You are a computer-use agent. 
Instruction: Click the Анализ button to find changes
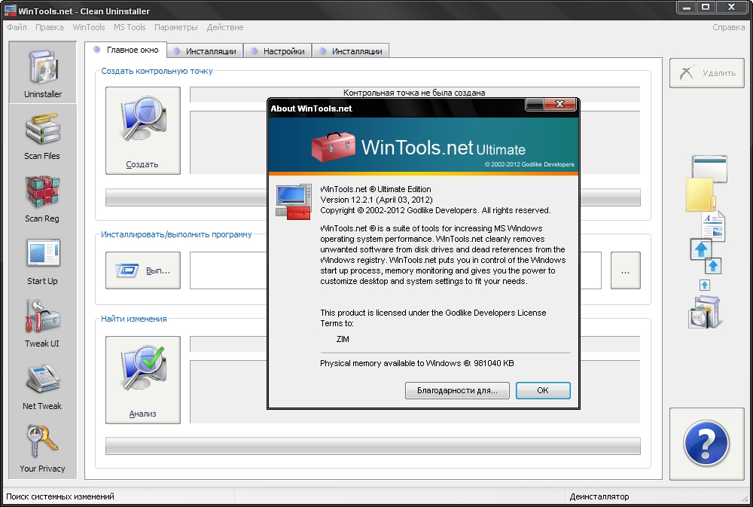click(x=143, y=380)
